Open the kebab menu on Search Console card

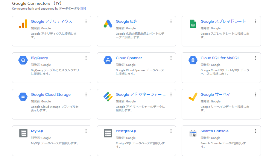(256, 131)
